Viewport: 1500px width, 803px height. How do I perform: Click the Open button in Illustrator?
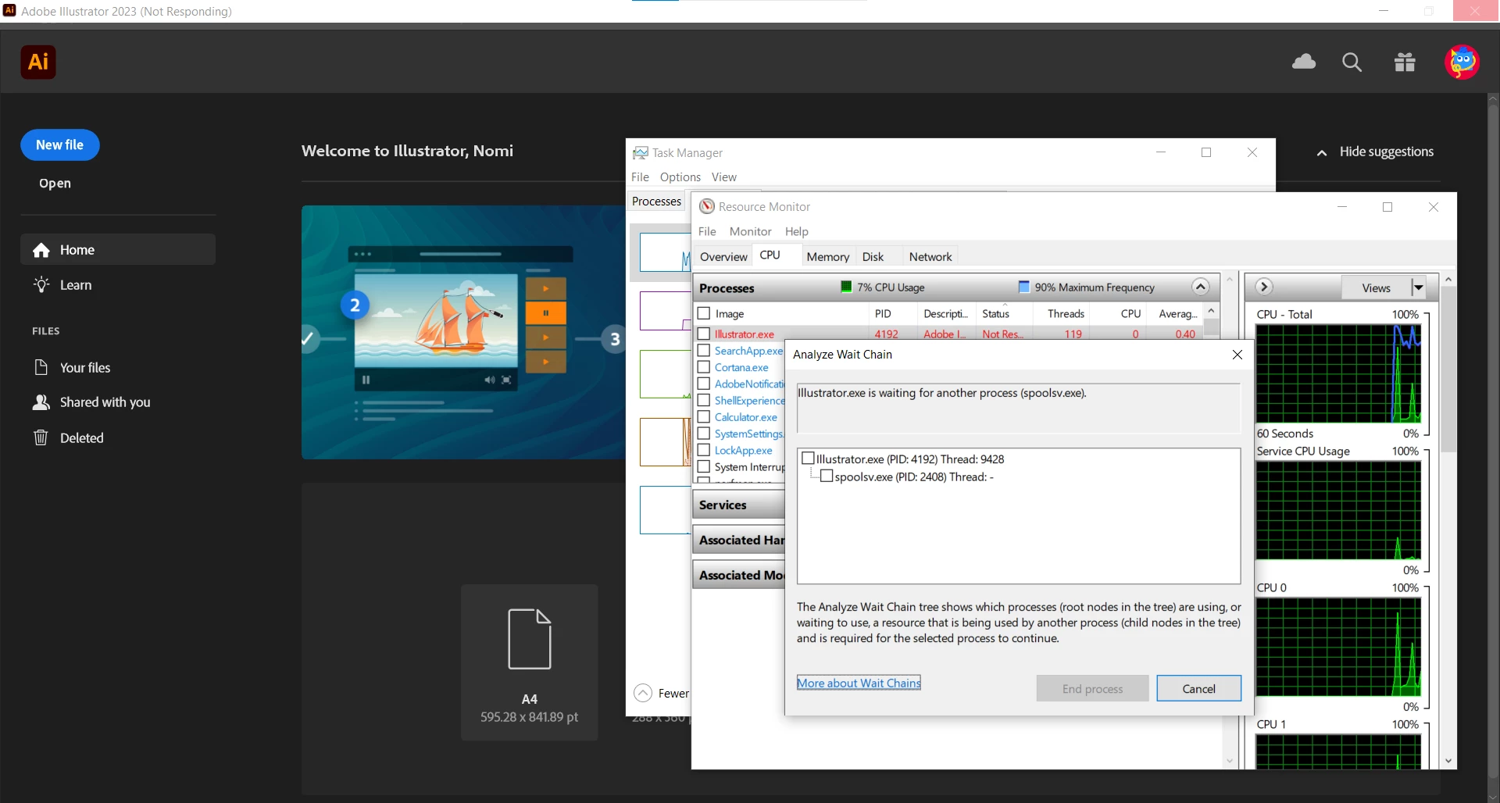pyautogui.click(x=55, y=184)
